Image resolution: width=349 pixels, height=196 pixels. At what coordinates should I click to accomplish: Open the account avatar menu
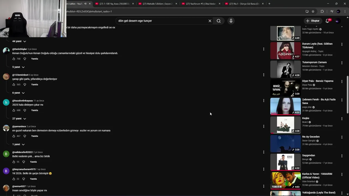tap(338, 21)
